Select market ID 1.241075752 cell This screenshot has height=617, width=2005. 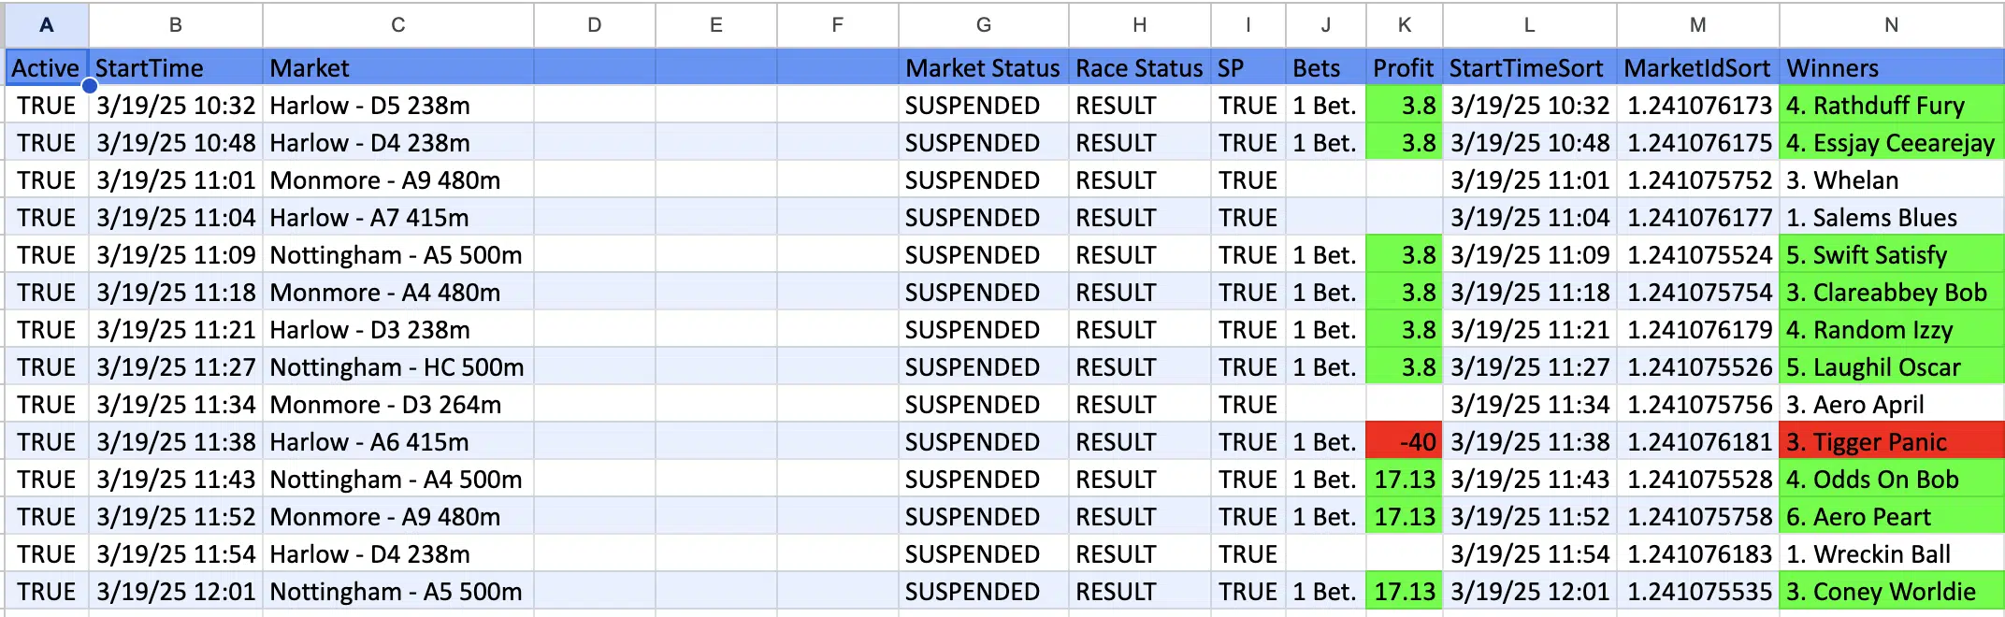coord(1698,180)
